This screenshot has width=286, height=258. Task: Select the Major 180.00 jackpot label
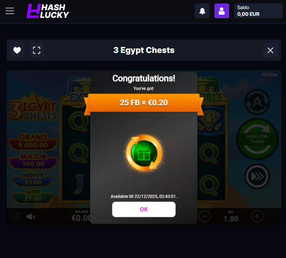coord(33,161)
